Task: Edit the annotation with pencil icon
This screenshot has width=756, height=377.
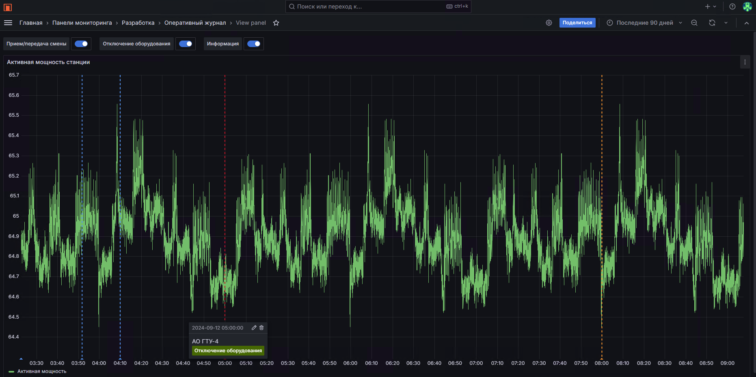Action: tap(254, 328)
